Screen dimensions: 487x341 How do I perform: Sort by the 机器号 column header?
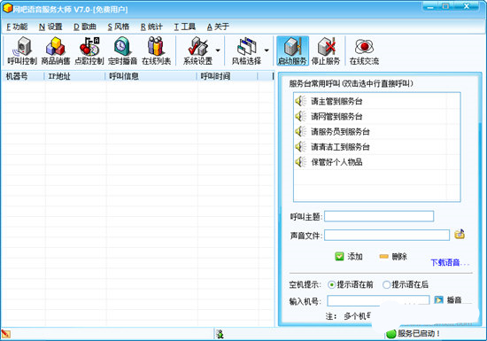pyautogui.click(x=23, y=76)
